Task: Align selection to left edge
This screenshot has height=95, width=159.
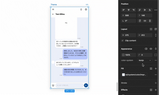Action: pos(124,10)
